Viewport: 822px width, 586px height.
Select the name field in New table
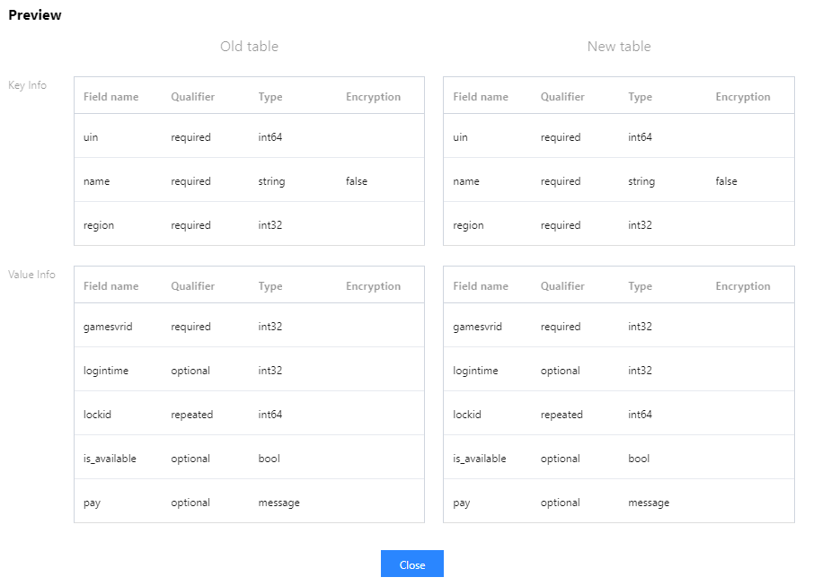(466, 181)
